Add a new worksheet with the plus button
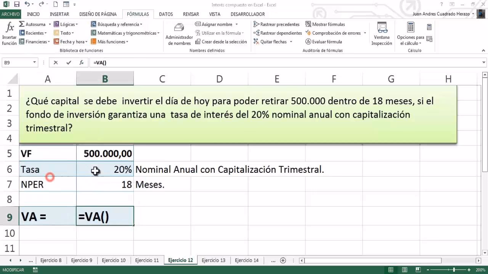The width and height of the screenshot is (488, 274). coord(283,260)
